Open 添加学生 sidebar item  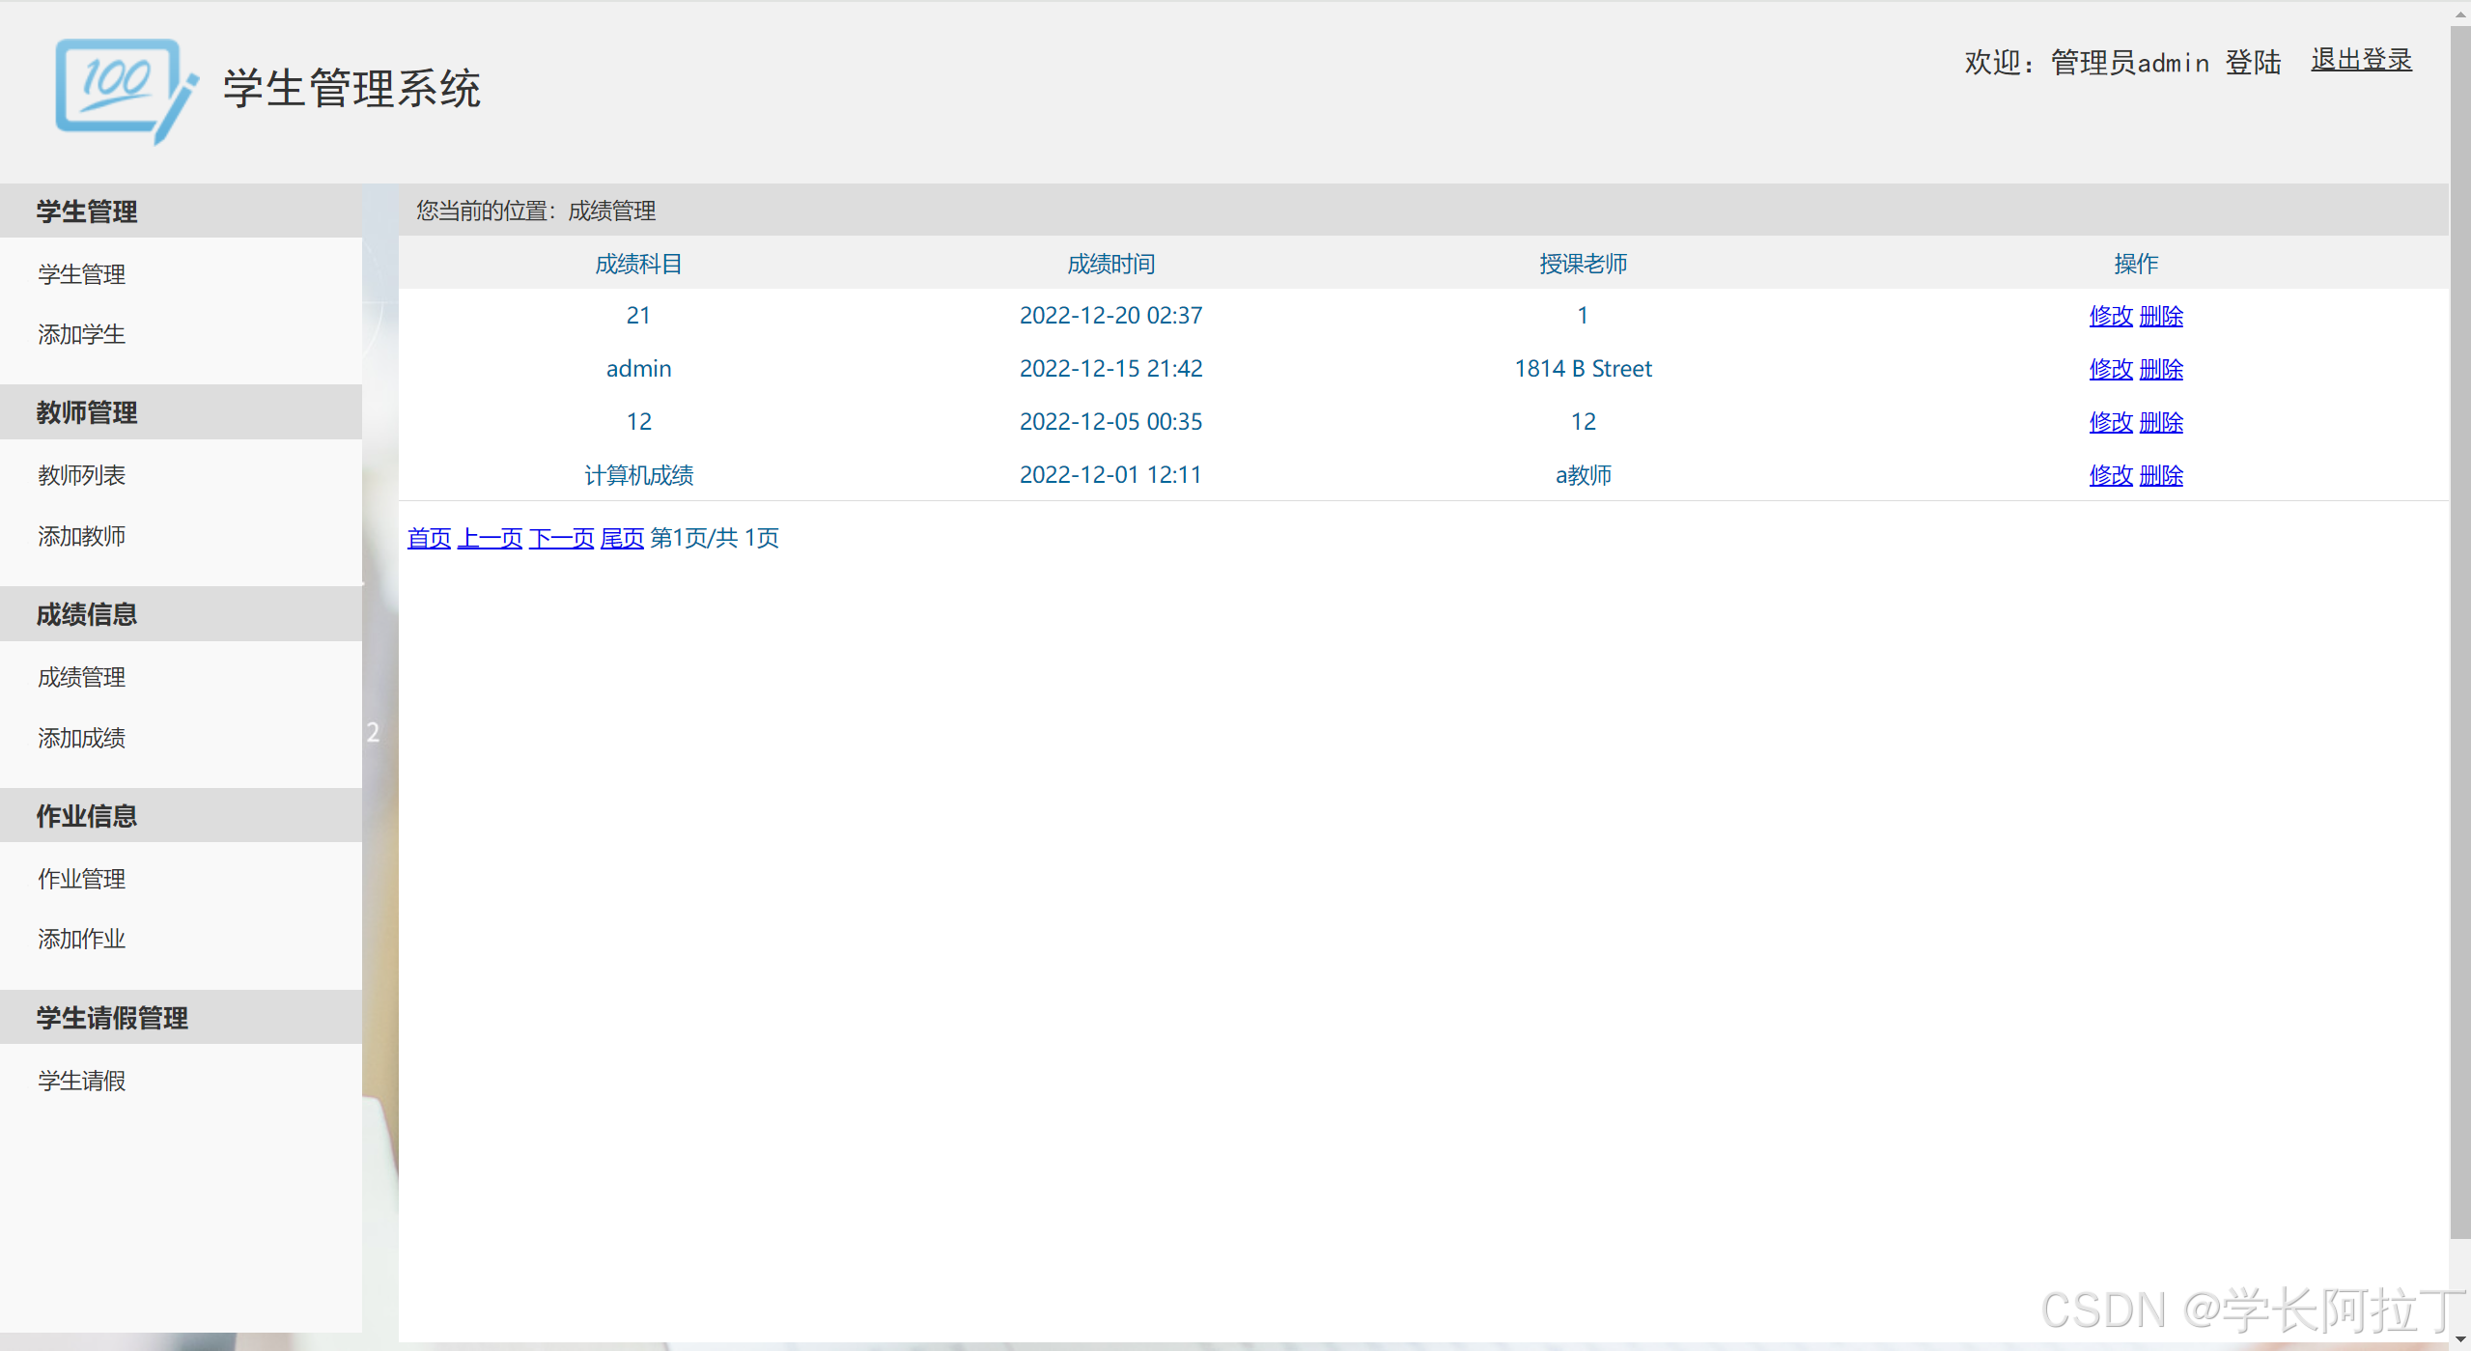tap(82, 334)
